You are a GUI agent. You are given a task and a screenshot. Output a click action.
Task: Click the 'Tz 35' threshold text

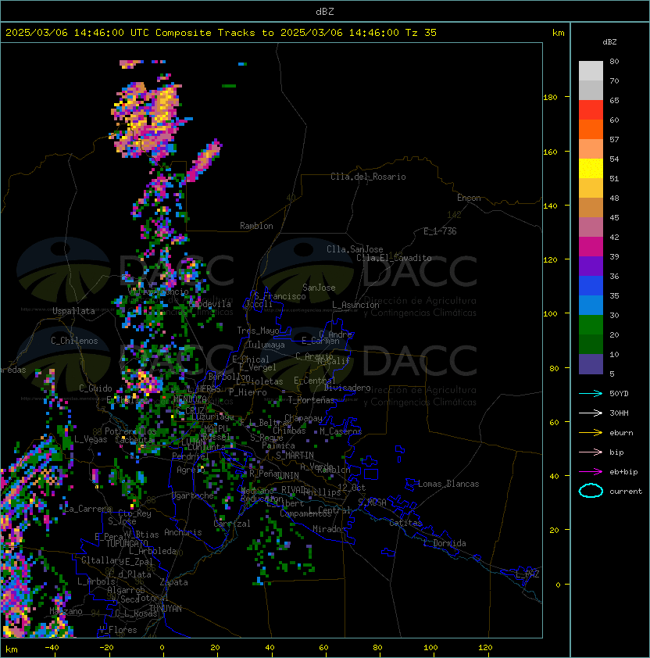(421, 33)
